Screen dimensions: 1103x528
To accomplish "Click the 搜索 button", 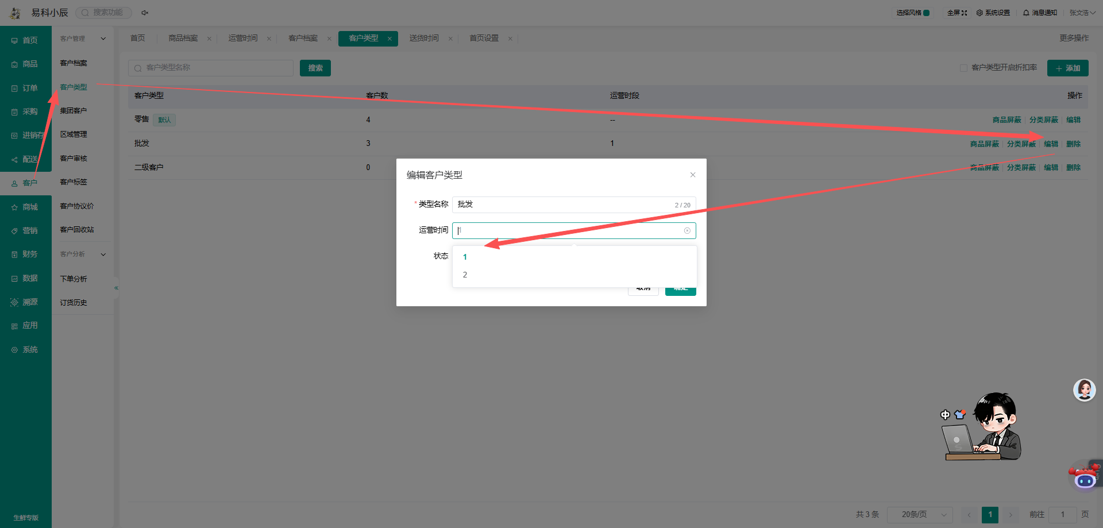I will [x=315, y=68].
